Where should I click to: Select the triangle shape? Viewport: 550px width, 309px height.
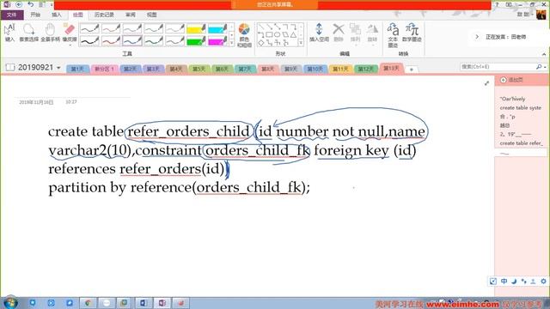coord(293,34)
